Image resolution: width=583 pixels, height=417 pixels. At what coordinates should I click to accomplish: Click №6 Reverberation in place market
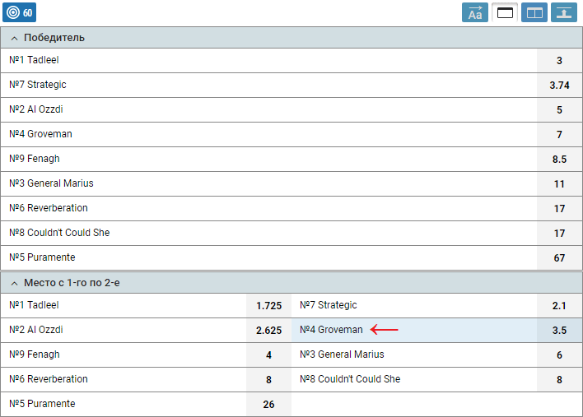49,378
